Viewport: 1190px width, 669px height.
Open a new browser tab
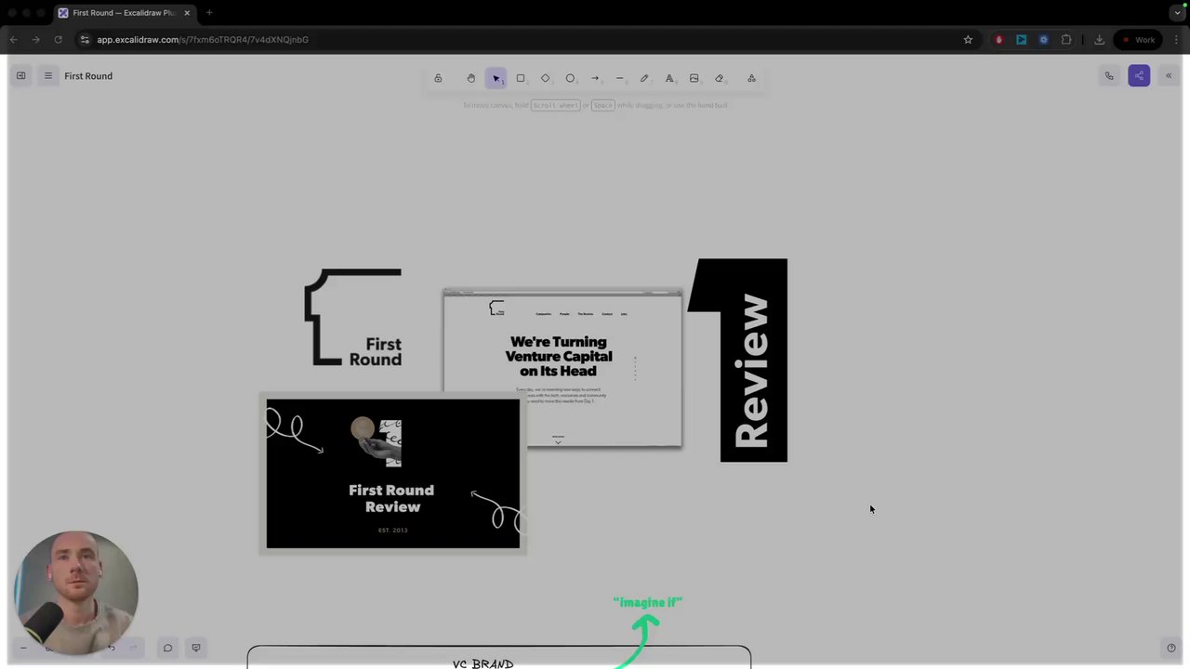coord(209,13)
